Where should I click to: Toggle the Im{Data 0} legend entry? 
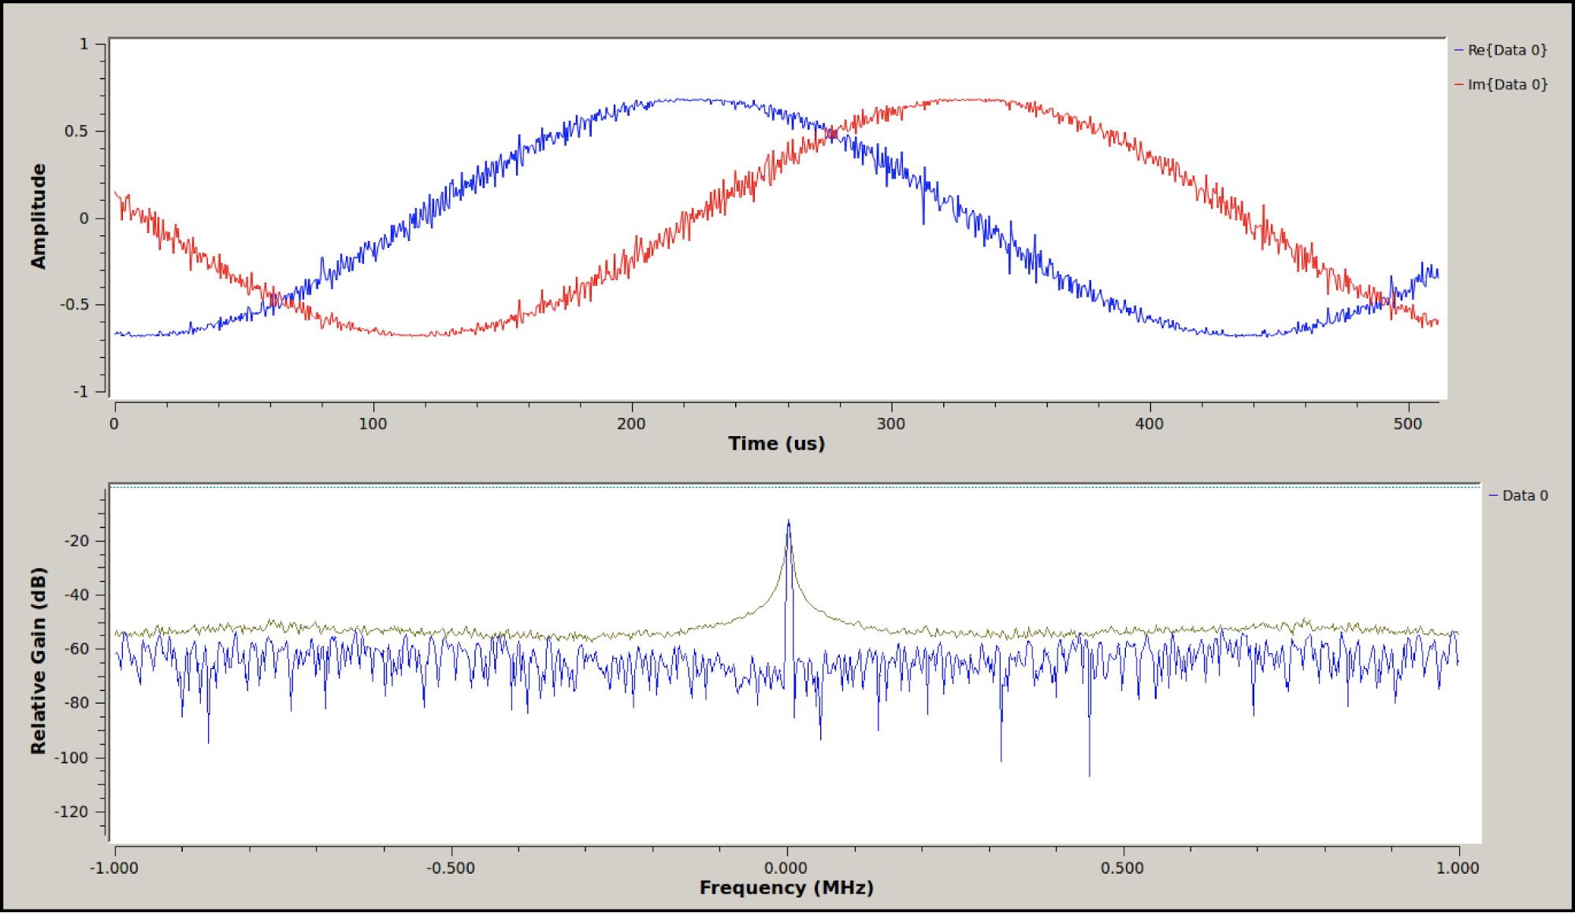(x=1506, y=85)
